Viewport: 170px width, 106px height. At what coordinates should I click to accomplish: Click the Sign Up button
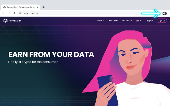(162, 21)
